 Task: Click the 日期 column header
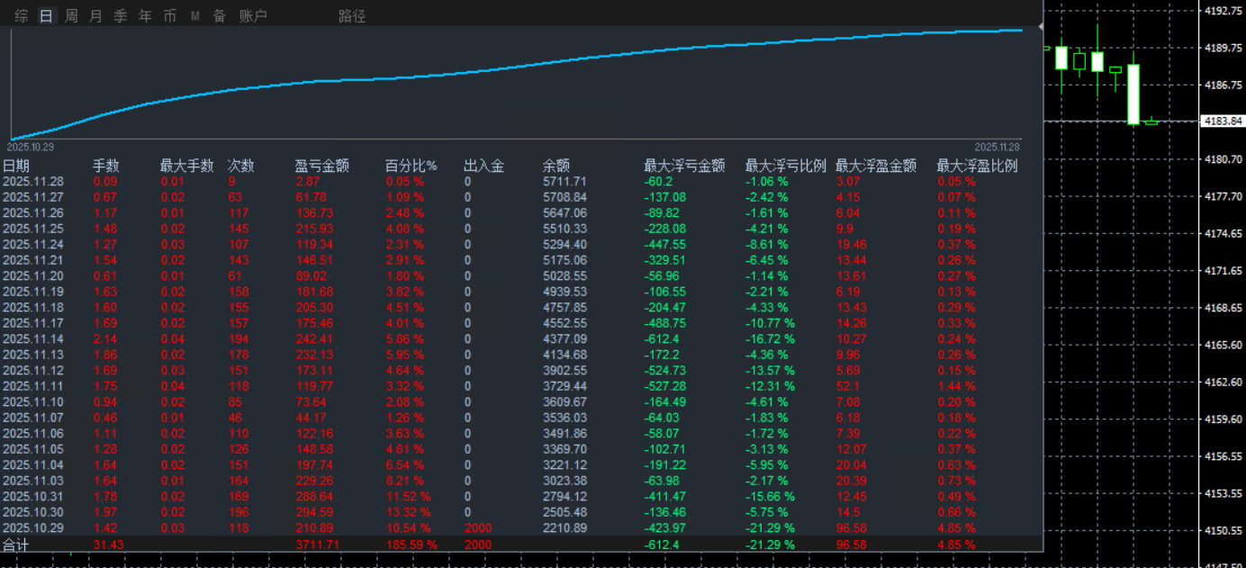16,166
